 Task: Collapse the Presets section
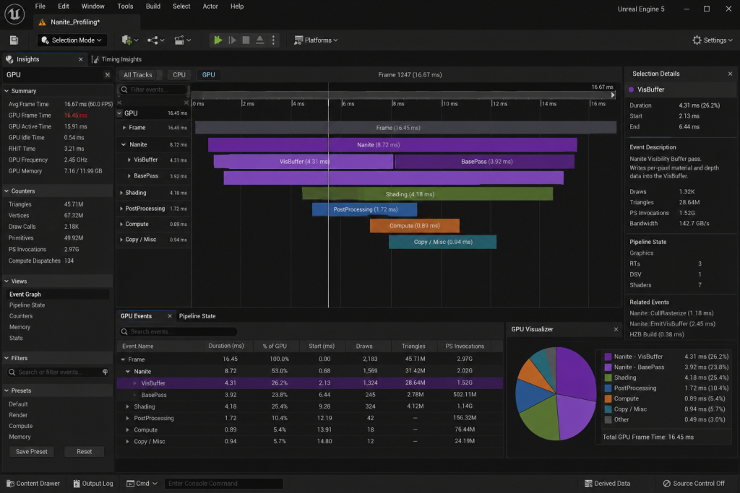7,391
